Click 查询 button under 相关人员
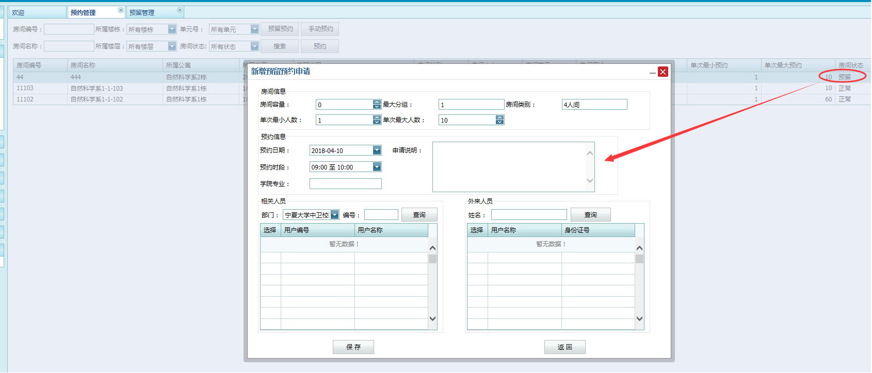The height and width of the screenshot is (373, 872). coord(419,215)
